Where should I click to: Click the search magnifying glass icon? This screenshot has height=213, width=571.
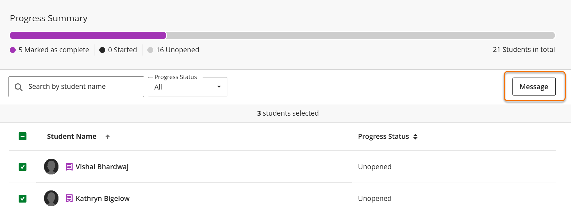18,87
